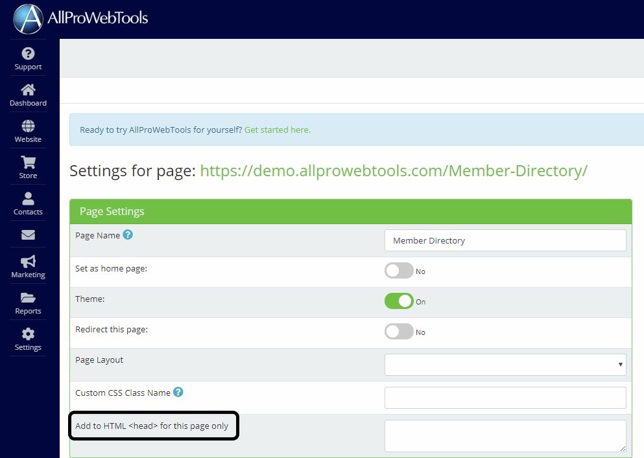Open Contacts using the person icon
The width and height of the screenshot is (644, 458).
tap(28, 199)
